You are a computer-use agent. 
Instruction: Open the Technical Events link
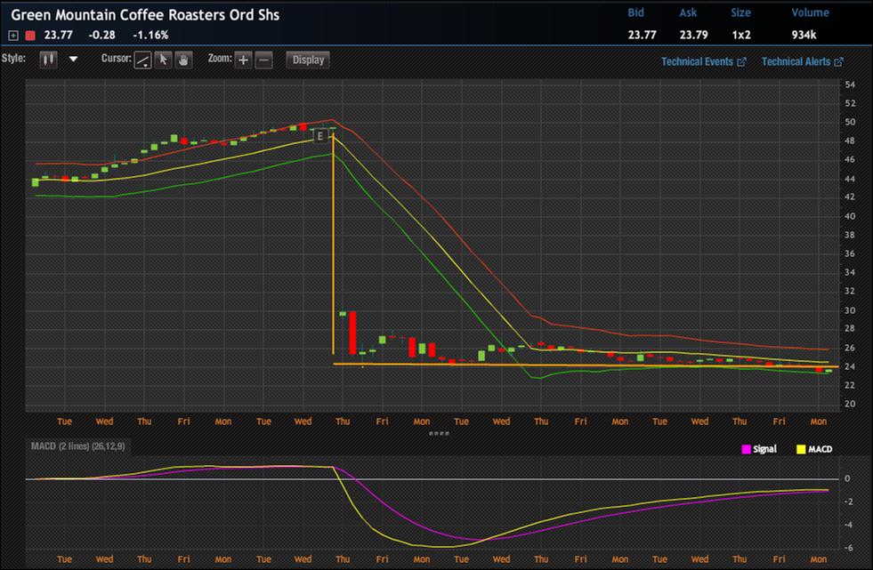(703, 61)
